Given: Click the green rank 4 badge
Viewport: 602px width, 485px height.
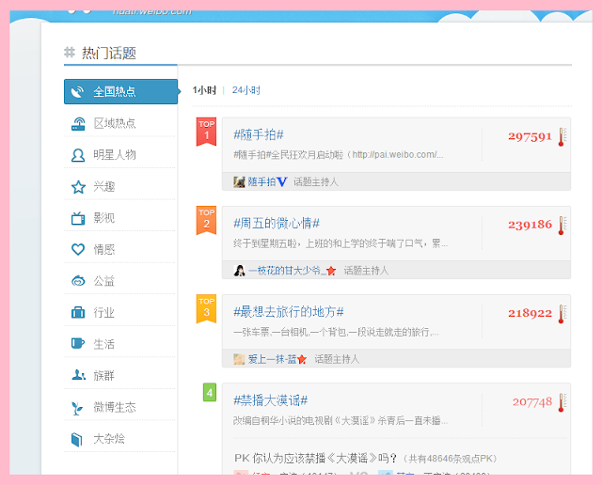Looking at the screenshot, I should click(210, 393).
